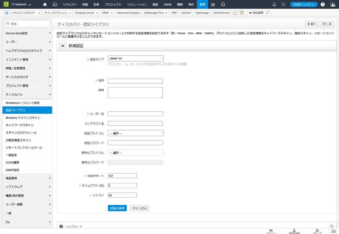Open リモートコントロールツール in the sidebar
The image size is (339, 234).
[x=27, y=148]
